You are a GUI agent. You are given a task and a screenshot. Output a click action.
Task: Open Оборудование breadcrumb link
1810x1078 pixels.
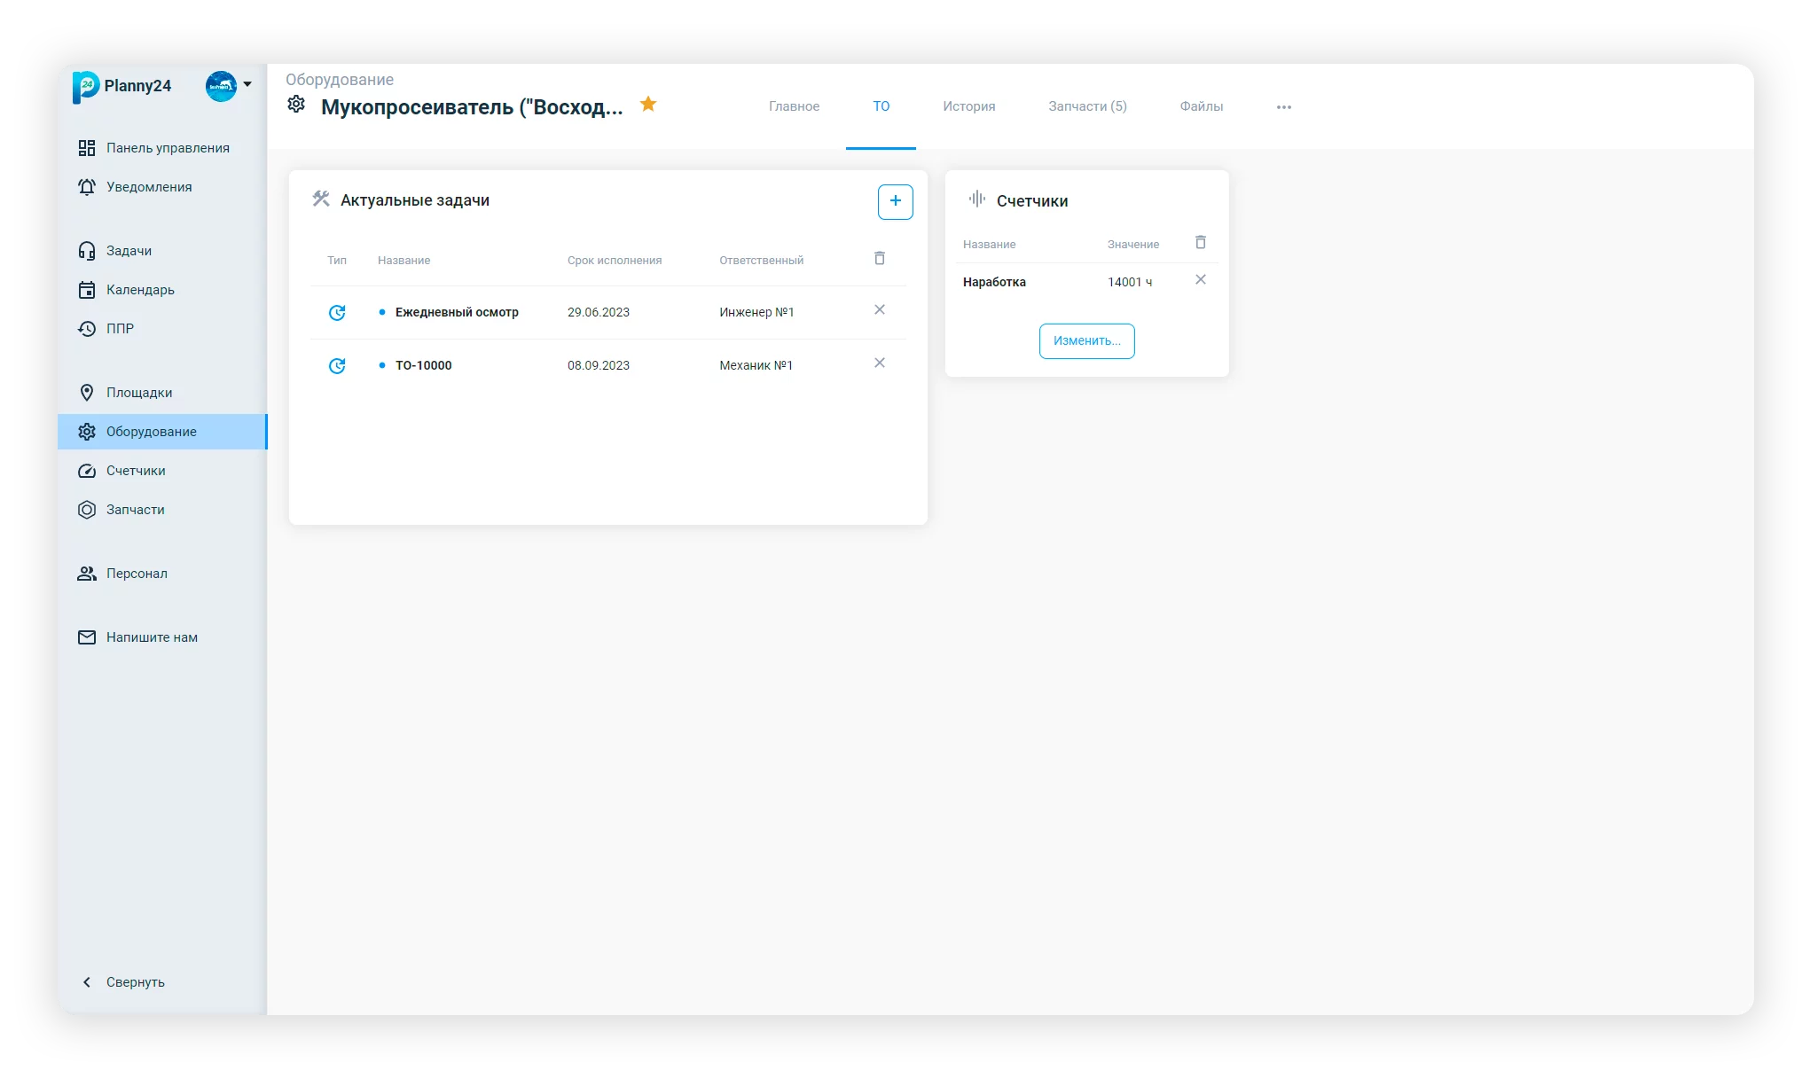click(340, 80)
